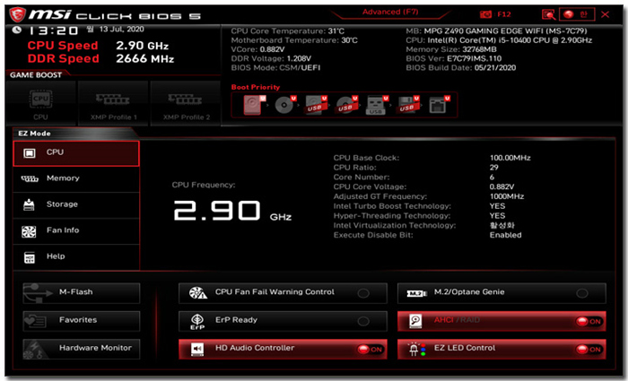Click the large 2.90 GHz CPU Frequency readout
628x381 pixels.
(x=232, y=211)
